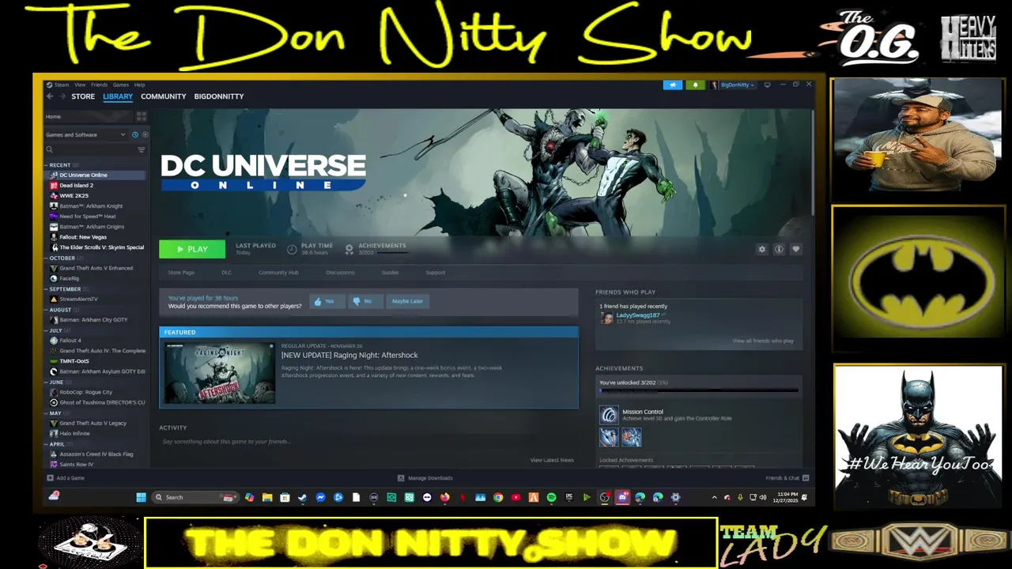Open the Store Page link
This screenshot has height=569, width=1012.
pos(181,273)
